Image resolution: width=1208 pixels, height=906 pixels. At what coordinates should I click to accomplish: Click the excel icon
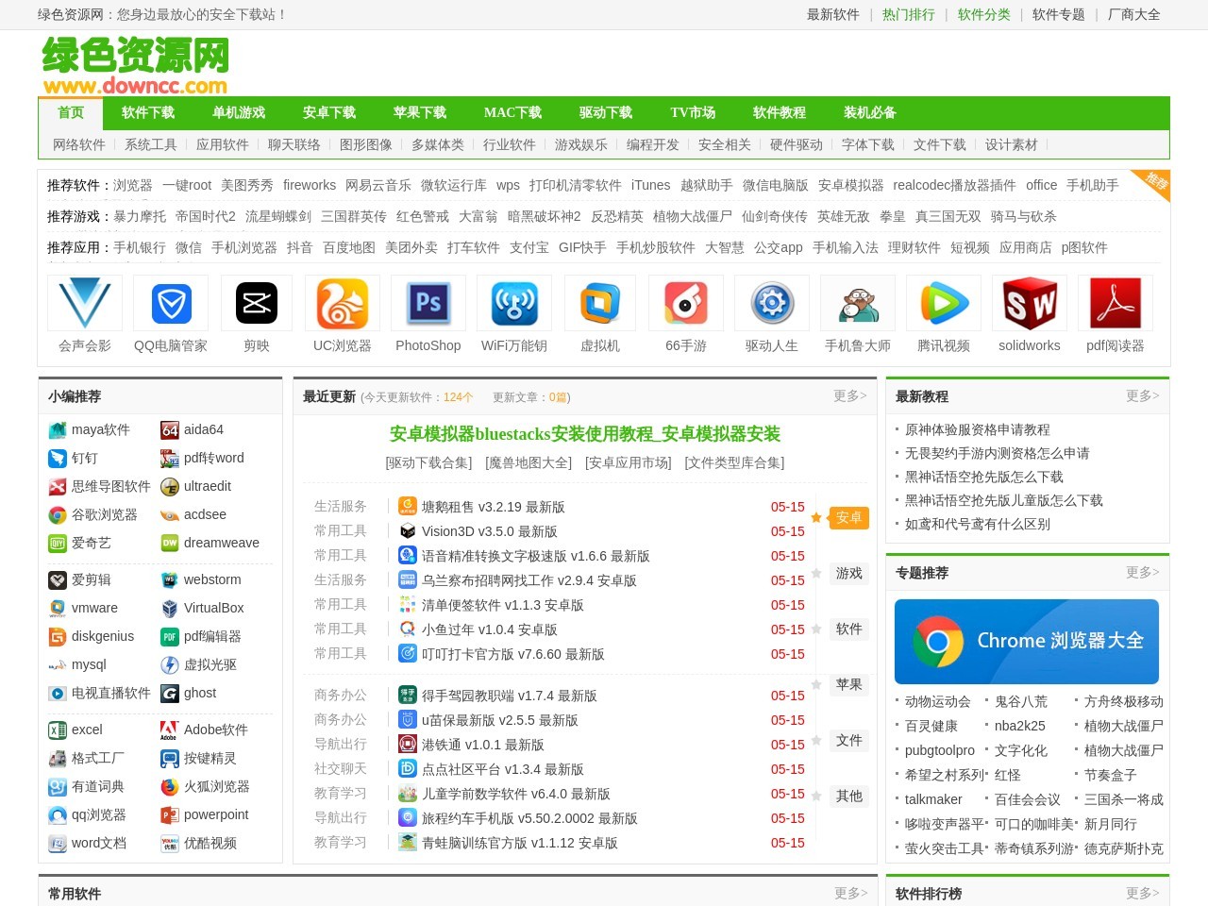click(x=58, y=730)
